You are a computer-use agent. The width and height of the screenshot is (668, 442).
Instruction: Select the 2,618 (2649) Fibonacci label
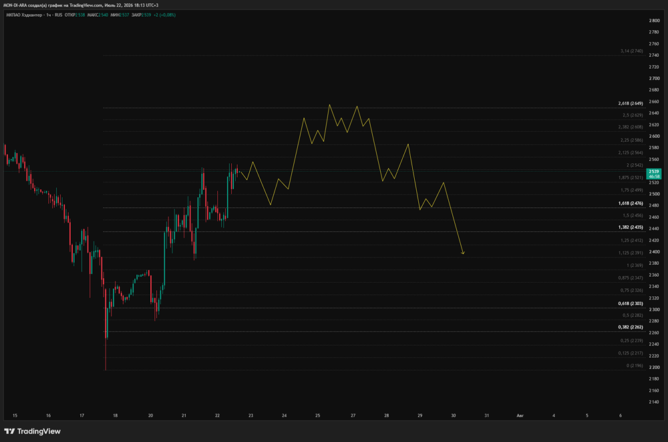pyautogui.click(x=631, y=103)
